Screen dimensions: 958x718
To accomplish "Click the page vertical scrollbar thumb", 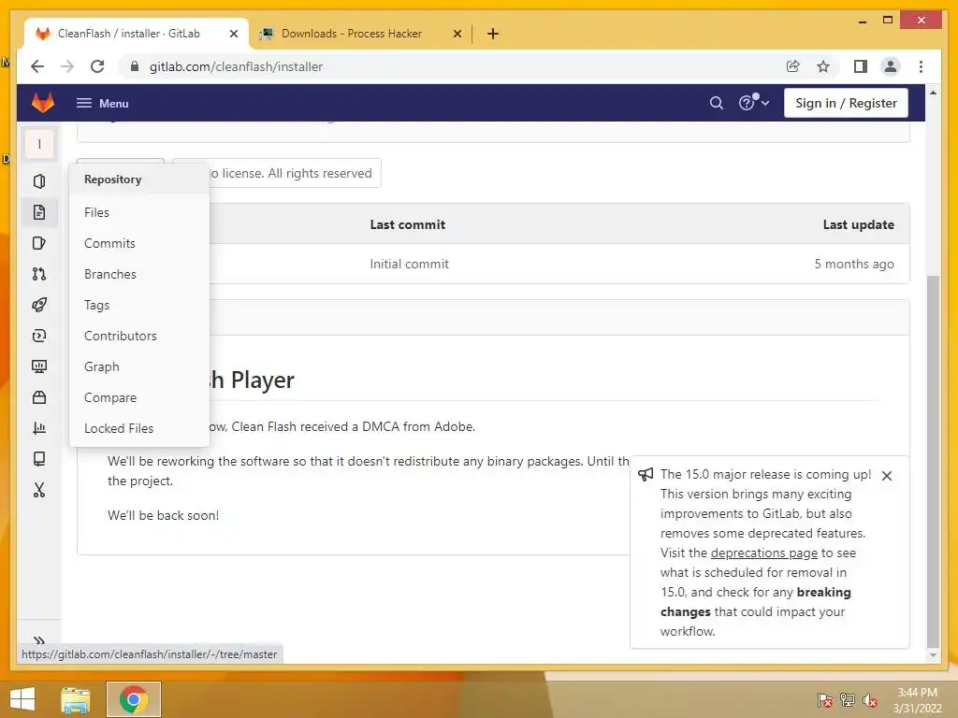I will (933, 461).
